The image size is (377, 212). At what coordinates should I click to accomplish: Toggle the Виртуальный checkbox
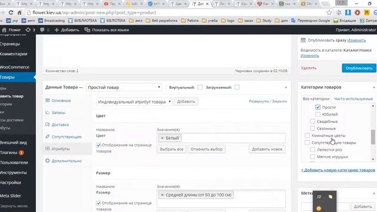[200, 87]
